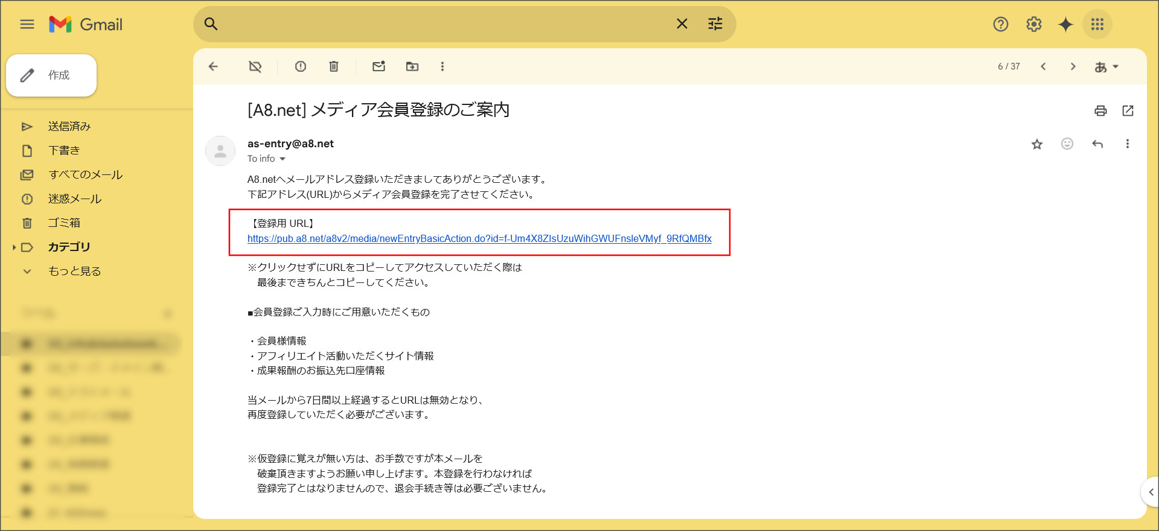Click the 6 / 37 message counter

coord(1009,66)
